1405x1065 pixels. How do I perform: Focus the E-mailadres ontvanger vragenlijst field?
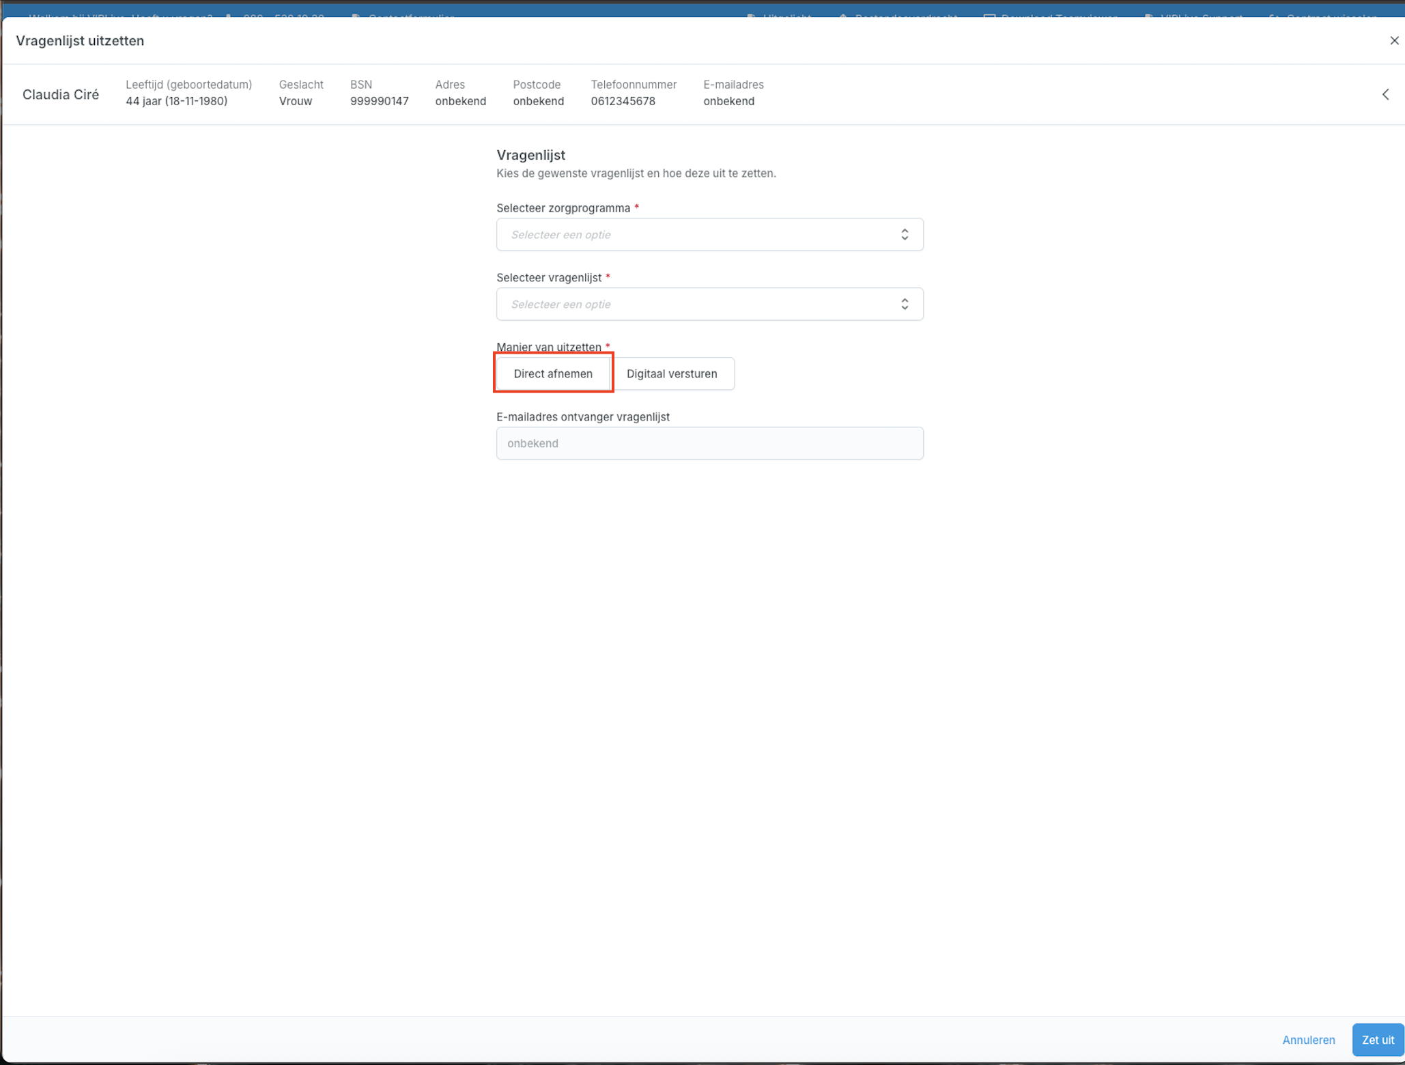pos(709,444)
